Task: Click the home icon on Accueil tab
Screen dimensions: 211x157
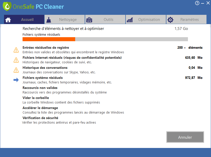Action: coord(8,20)
